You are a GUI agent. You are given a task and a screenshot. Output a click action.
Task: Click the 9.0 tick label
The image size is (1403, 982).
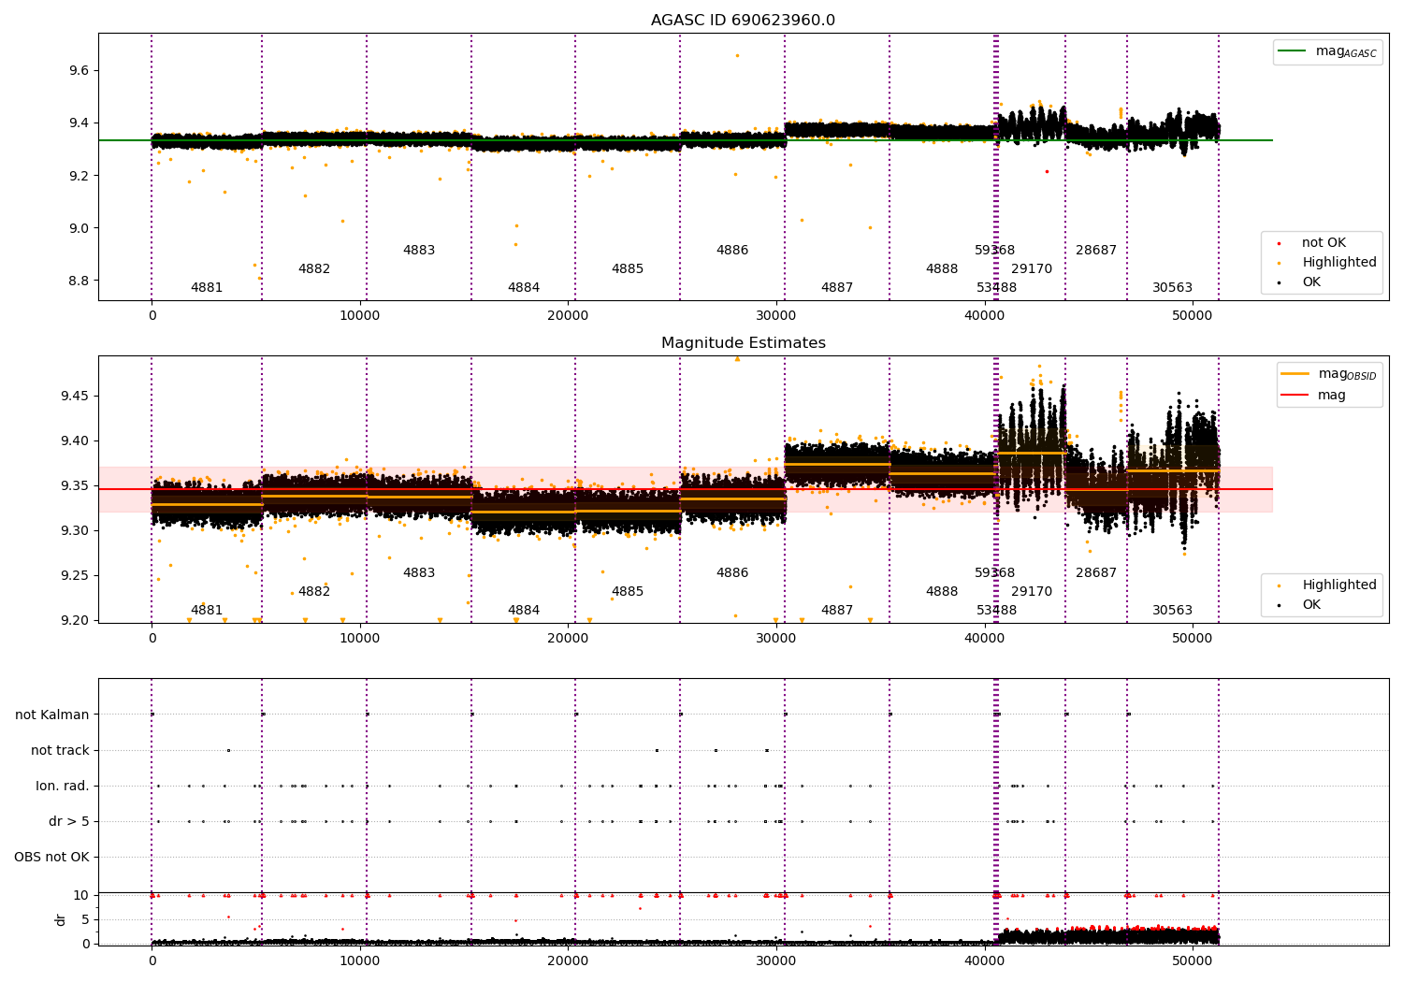78,228
